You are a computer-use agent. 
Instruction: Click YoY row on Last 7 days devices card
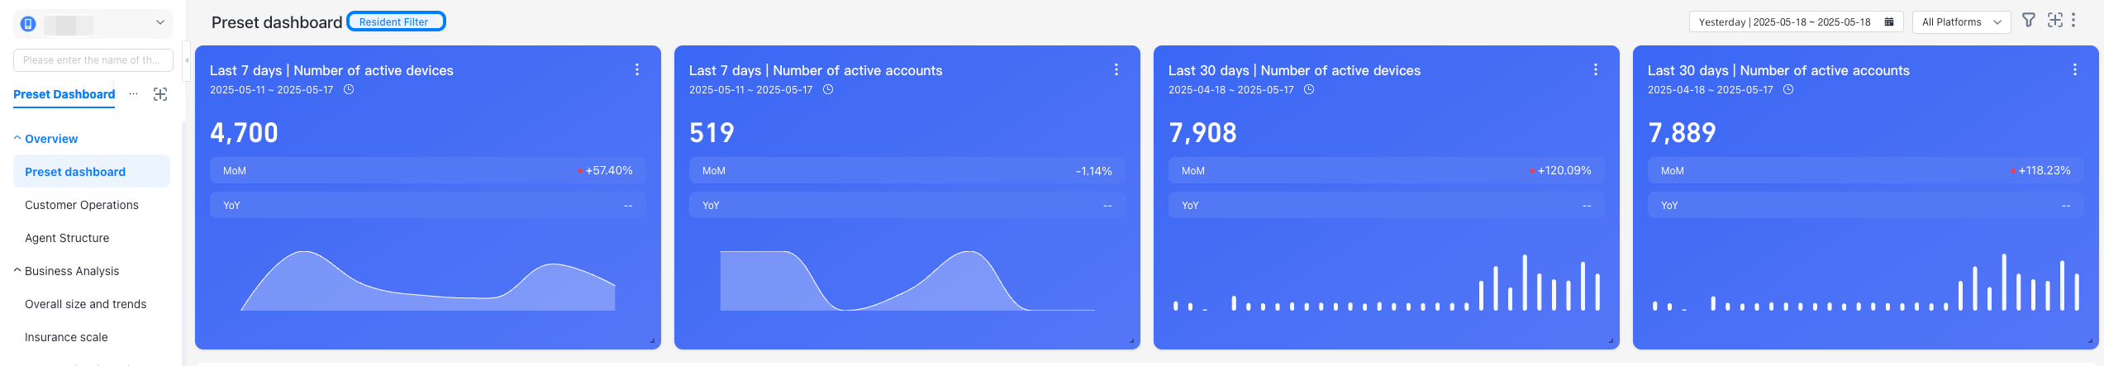(x=428, y=205)
